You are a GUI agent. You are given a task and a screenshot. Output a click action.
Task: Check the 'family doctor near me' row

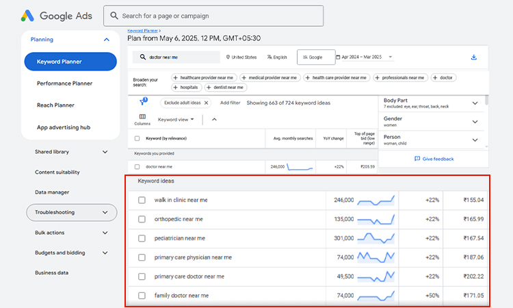point(142,296)
